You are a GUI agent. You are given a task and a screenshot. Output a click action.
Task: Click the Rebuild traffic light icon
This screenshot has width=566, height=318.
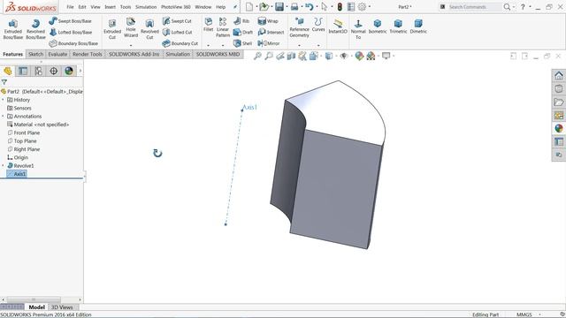[340, 7]
